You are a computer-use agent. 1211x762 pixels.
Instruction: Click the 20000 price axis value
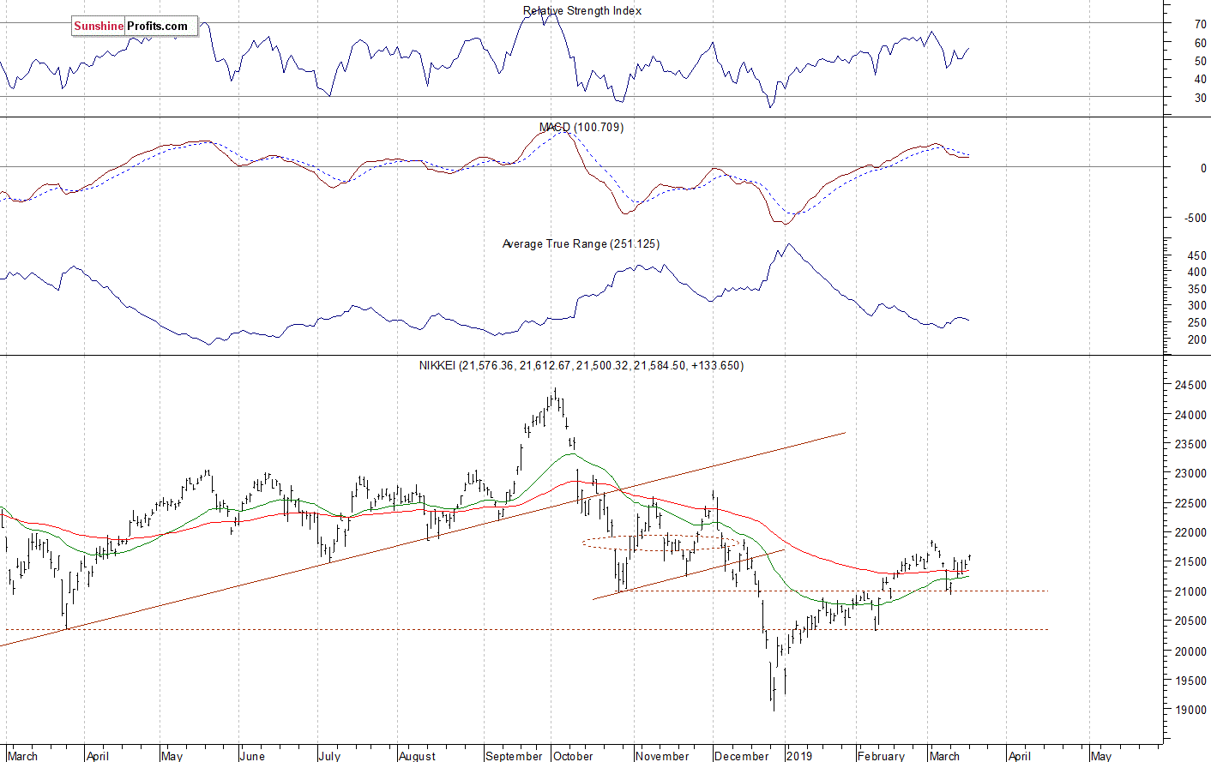[1190, 651]
